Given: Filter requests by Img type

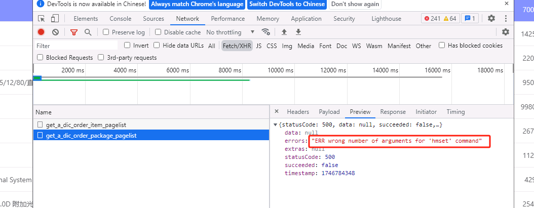Looking at the screenshot, I should click(287, 46).
